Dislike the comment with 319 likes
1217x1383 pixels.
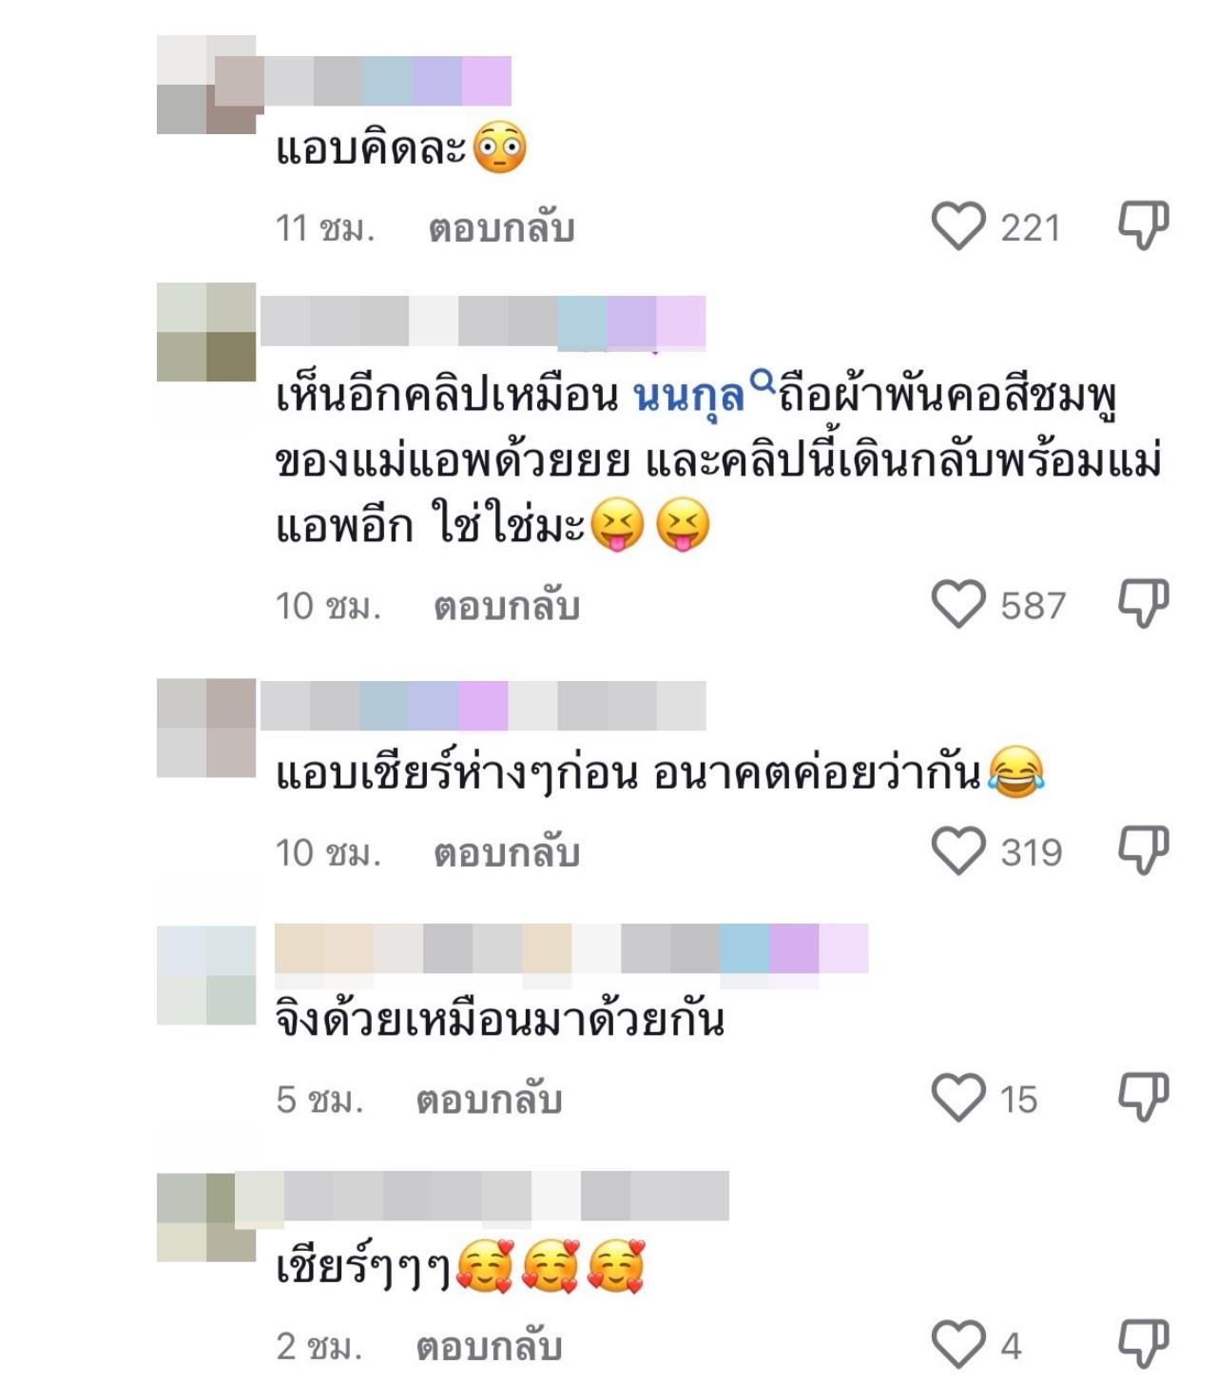1143,850
